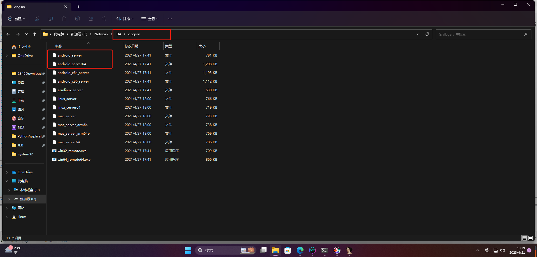Screen dimensions: 537x257
Task: Sort by 大小 column header
Action: 202,46
